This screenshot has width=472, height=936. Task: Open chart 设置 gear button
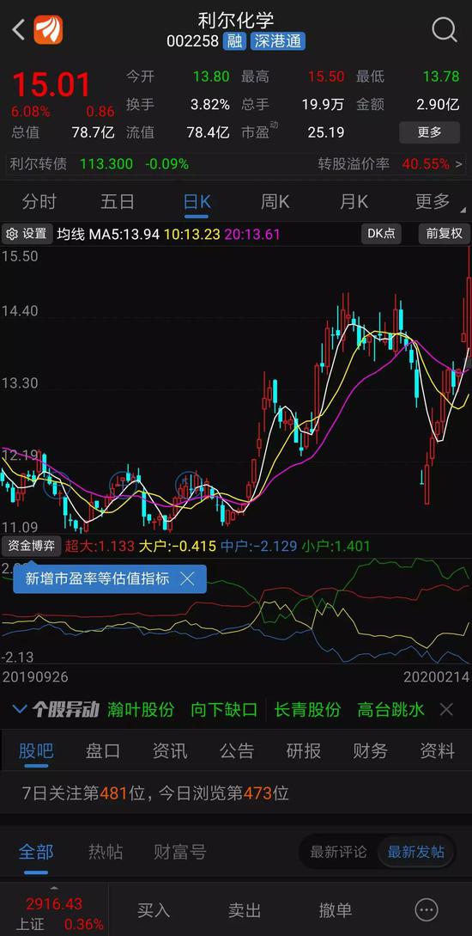pos(27,234)
